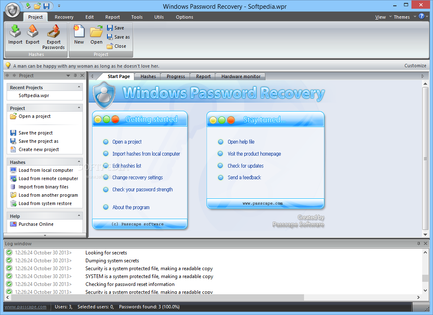433x315 pixels.
Task: Click Save the project as in side panel
Action: point(34,141)
